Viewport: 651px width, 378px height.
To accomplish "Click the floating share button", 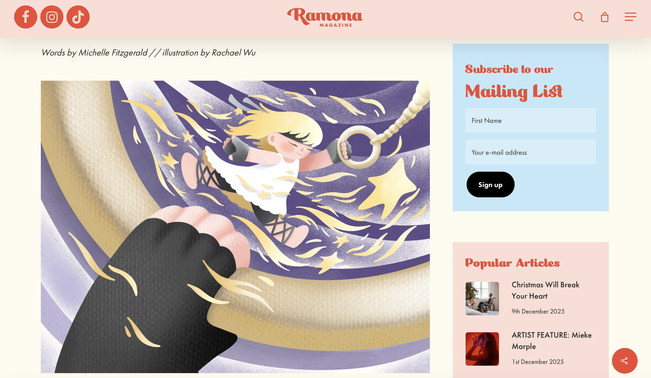I will [625, 361].
